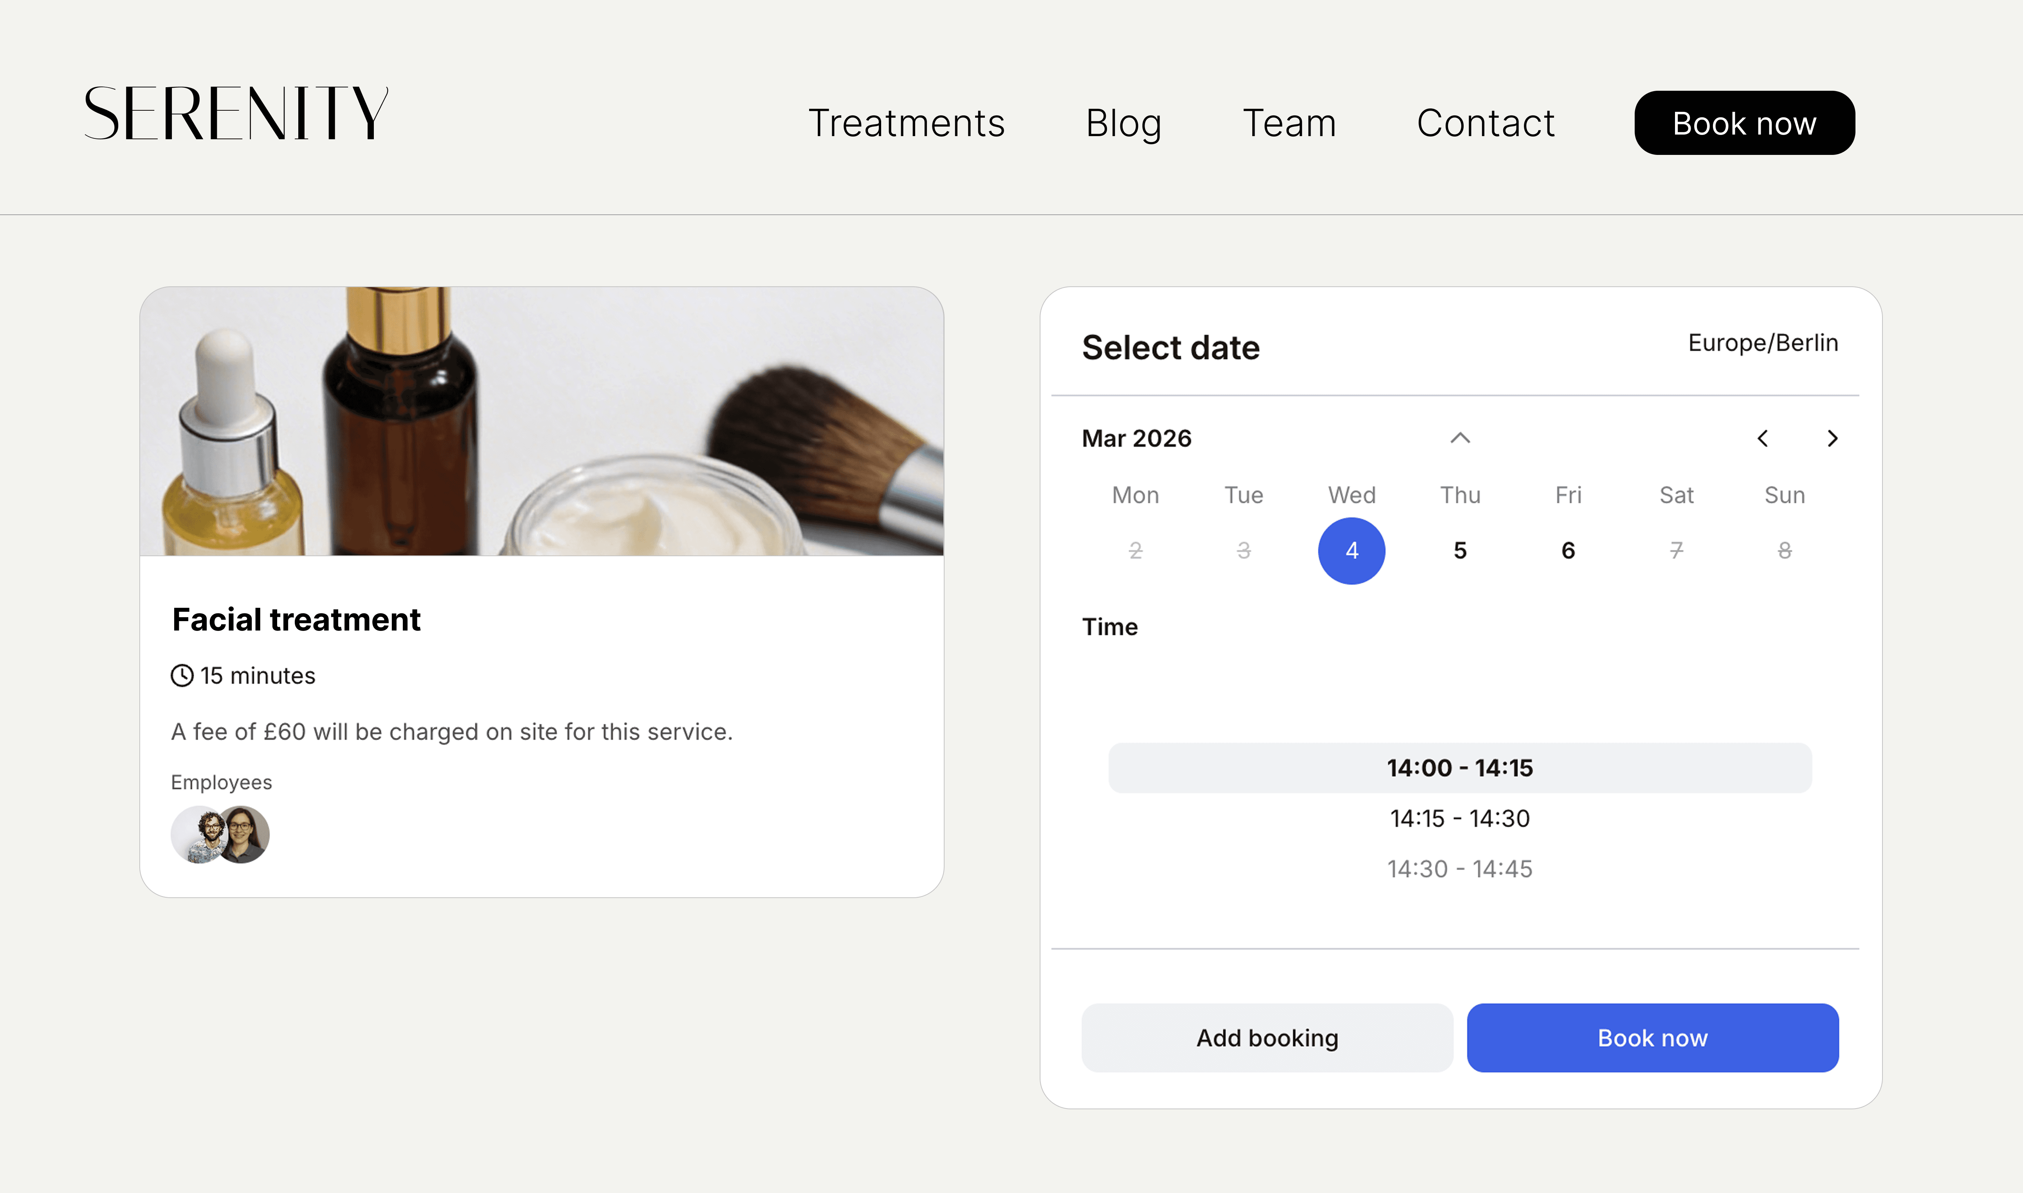The image size is (2023, 1193).
Task: Click the clock icon beside 15 minutes
Action: pos(182,676)
